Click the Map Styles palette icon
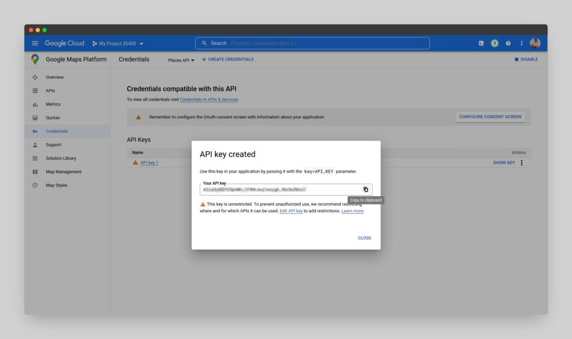Image resolution: width=572 pixels, height=339 pixels. pos(35,185)
